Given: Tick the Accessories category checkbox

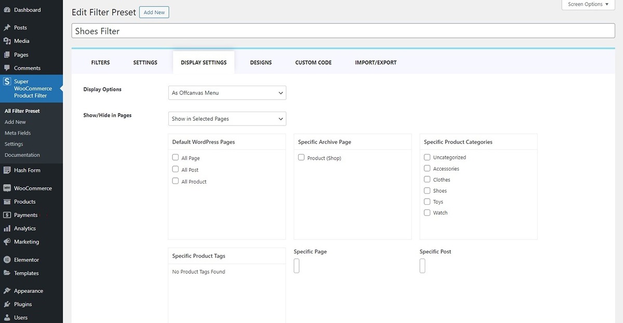Looking at the screenshot, I should 427,168.
